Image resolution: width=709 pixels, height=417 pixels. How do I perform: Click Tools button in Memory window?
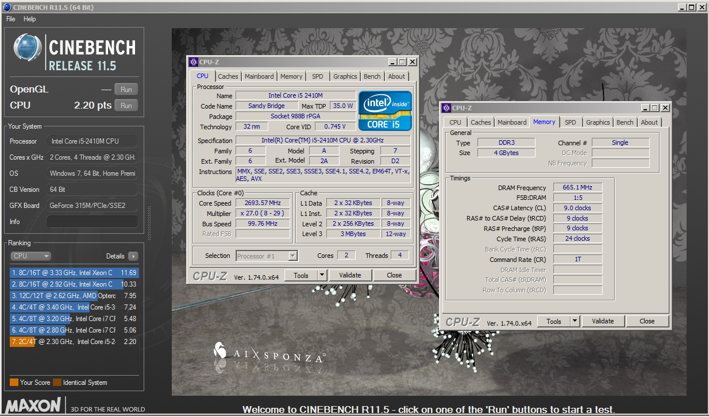point(554,321)
